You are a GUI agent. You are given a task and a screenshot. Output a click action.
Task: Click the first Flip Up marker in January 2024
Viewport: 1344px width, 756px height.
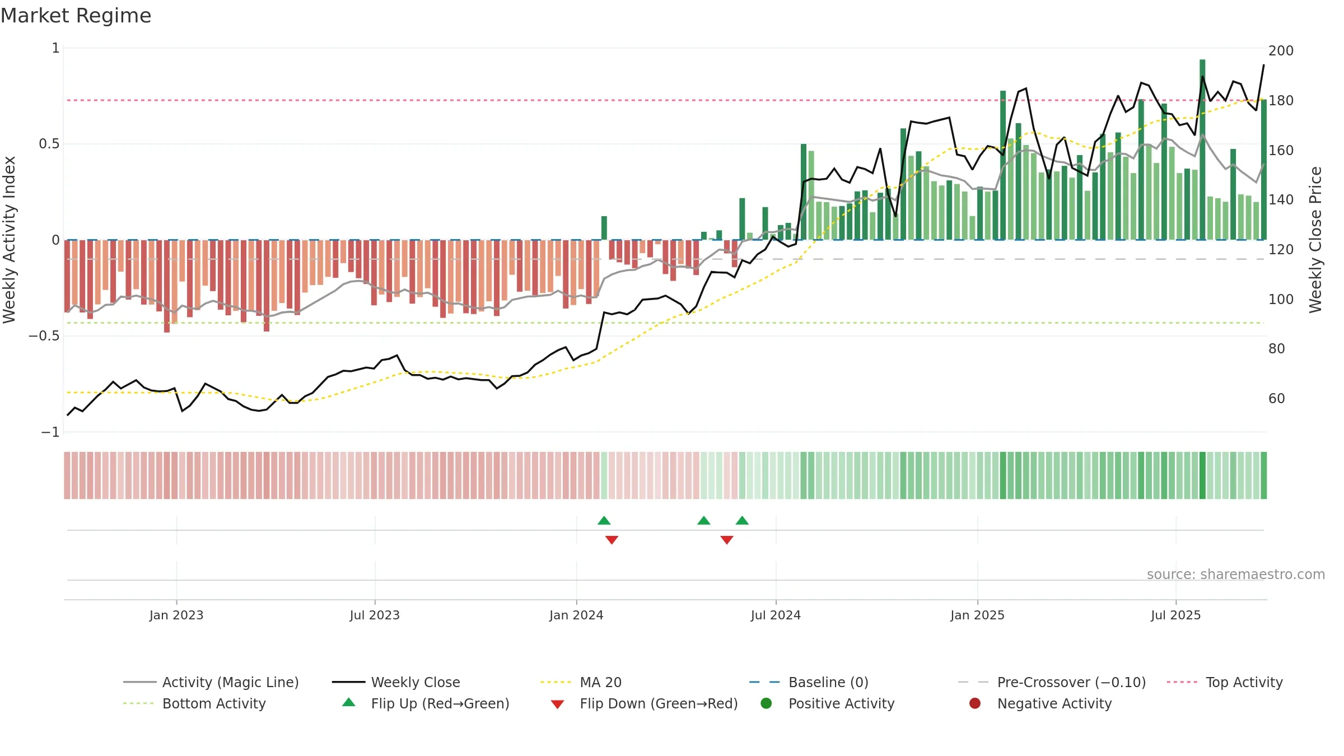[x=604, y=521]
